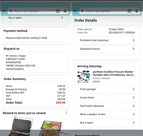Screen dimensions: 143x136
Task: Tap chevron beside right screen Buy it again
Action: (x=134, y=123)
